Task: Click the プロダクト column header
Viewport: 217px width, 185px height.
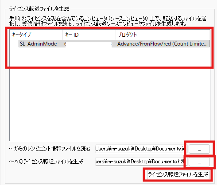Action: 163,35
